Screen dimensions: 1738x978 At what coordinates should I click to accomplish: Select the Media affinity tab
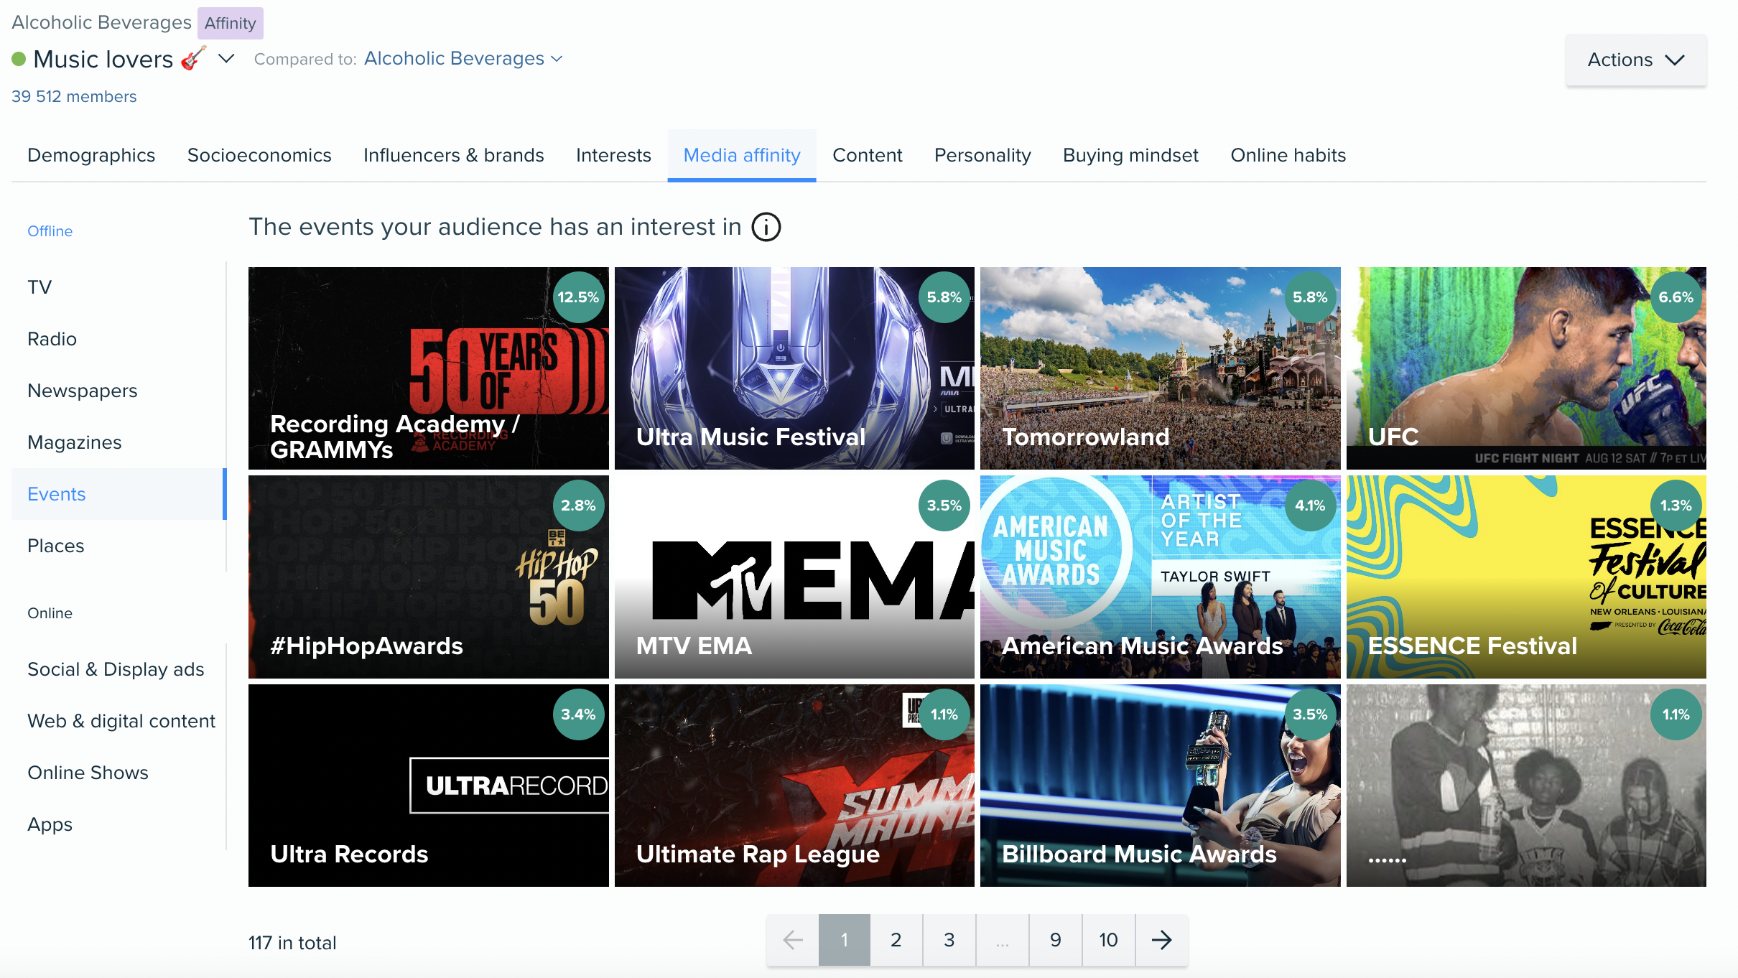tap(742, 155)
